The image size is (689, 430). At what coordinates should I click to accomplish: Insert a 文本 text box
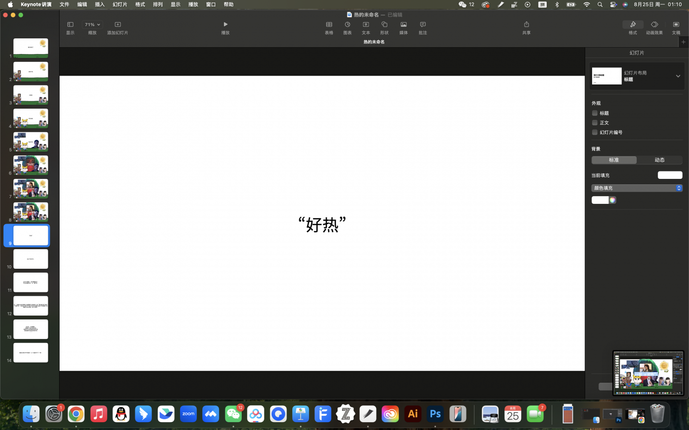coord(366,25)
